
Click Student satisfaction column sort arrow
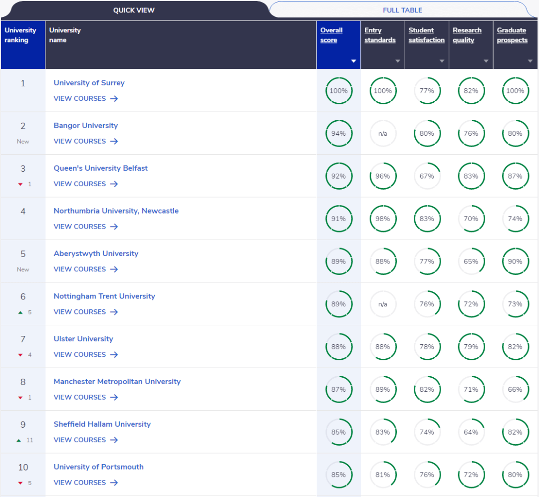(x=442, y=61)
